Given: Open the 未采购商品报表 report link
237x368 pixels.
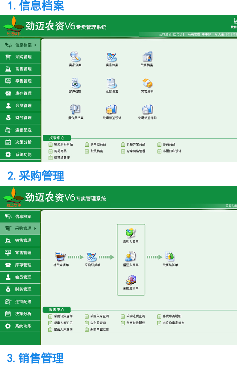Looking at the screenshot, I should [x=171, y=323].
